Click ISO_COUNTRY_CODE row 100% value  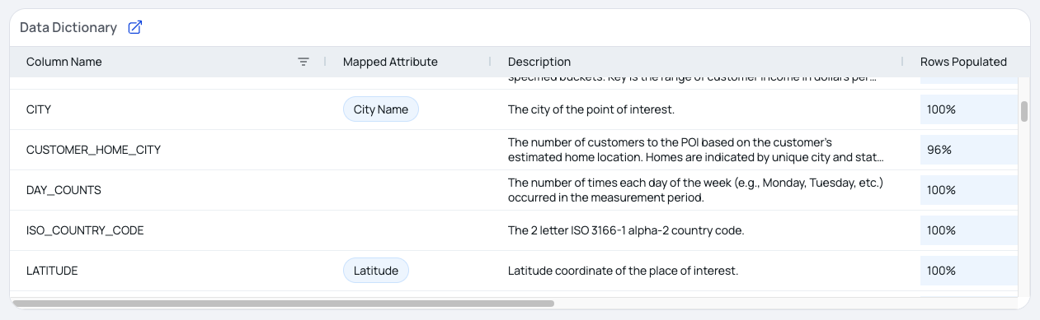941,230
